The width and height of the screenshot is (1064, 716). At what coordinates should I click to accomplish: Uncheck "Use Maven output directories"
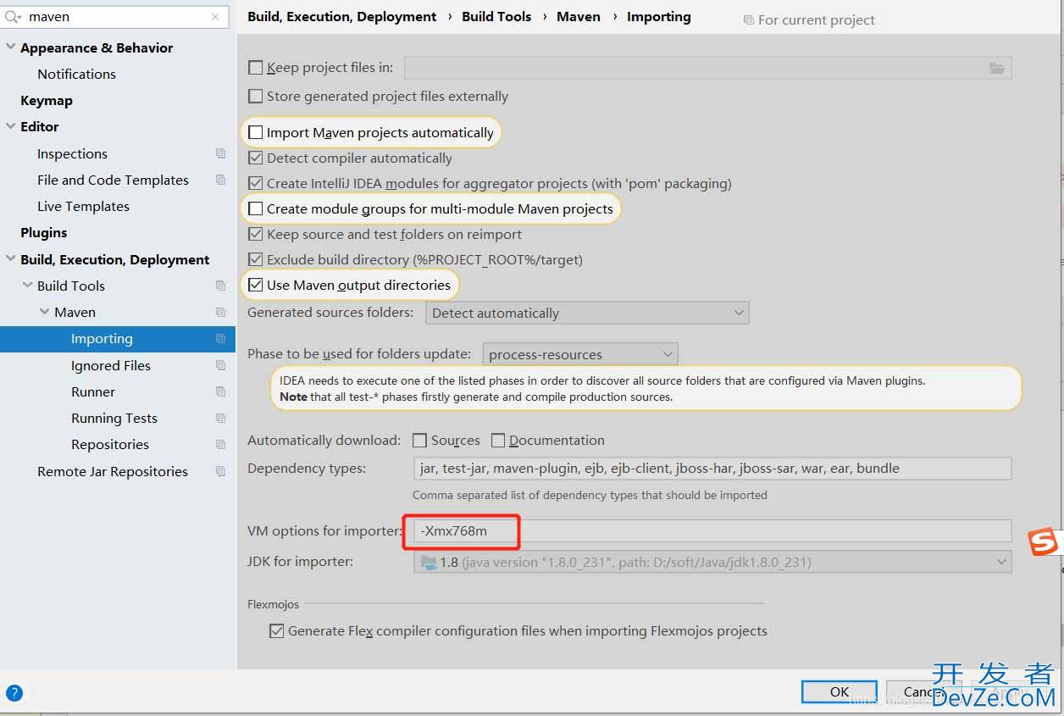(x=255, y=285)
